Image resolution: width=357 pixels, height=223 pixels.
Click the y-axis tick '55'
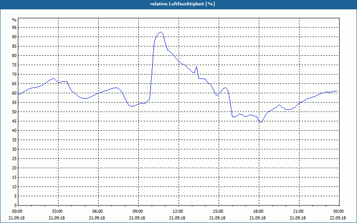pos(14,103)
